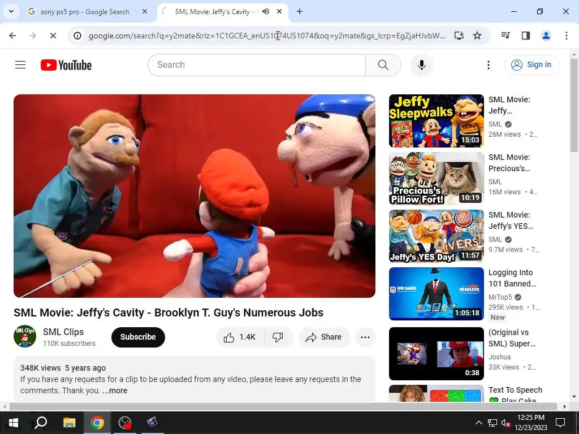Viewport: 579px width, 434px height.
Task: Open Windows taskbar search
Action: 41,423
